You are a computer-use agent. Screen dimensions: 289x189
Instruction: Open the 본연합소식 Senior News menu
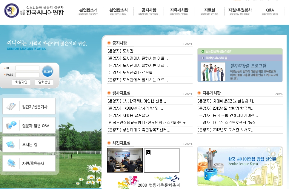(118, 11)
